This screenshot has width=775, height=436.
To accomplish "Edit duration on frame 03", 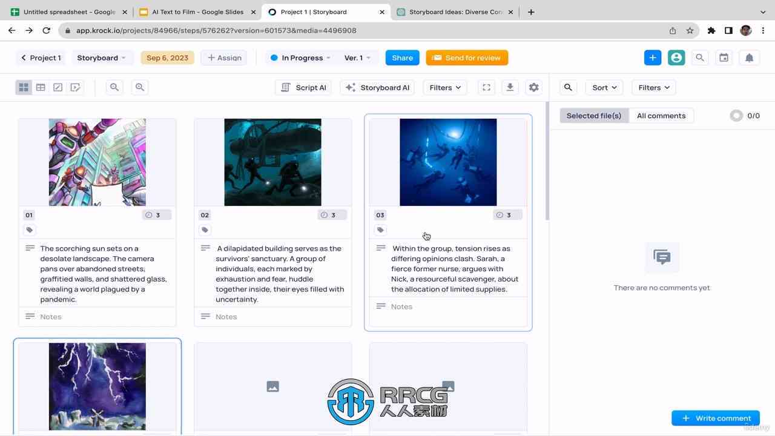I will coord(507,215).
